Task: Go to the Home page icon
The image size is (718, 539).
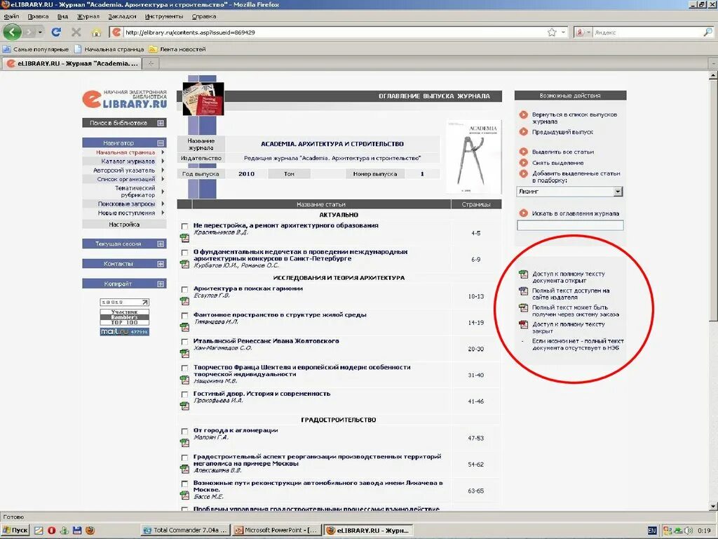Action: click(96, 32)
